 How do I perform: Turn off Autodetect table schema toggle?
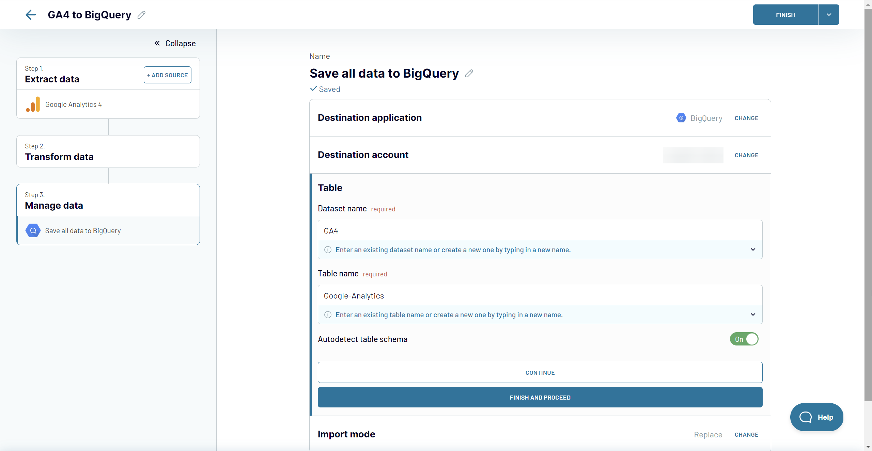click(744, 339)
